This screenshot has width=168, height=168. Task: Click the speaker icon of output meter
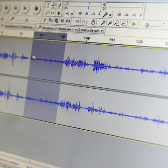tap(67, 14)
